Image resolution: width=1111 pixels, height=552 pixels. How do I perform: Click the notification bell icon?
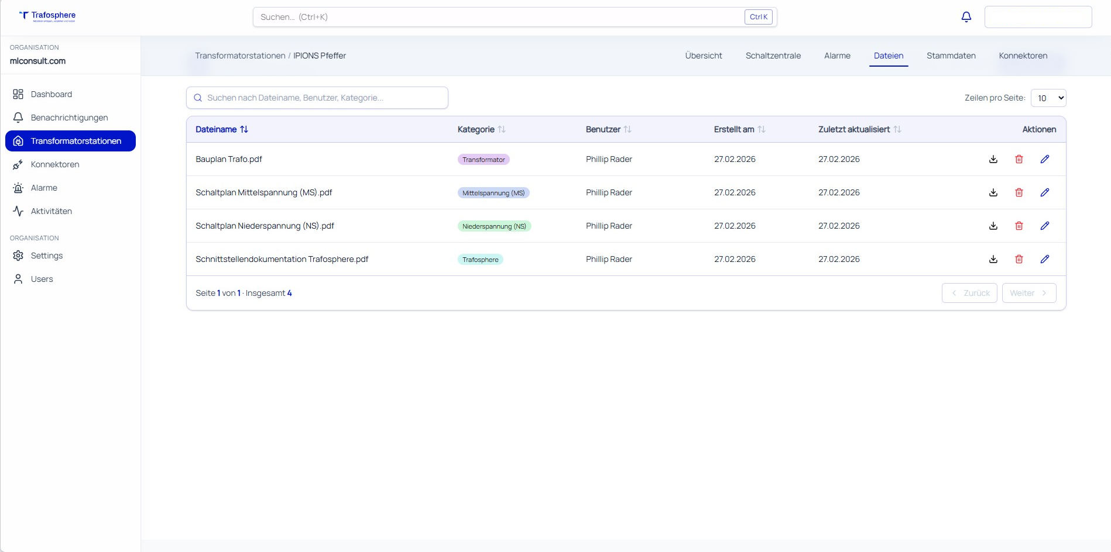click(966, 17)
